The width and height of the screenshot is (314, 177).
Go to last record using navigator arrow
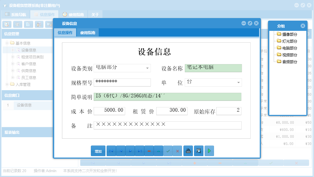(140, 151)
